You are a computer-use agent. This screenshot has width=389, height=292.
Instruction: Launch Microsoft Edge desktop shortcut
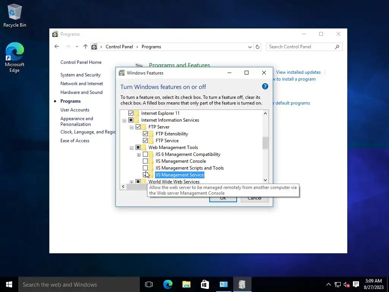point(15,57)
